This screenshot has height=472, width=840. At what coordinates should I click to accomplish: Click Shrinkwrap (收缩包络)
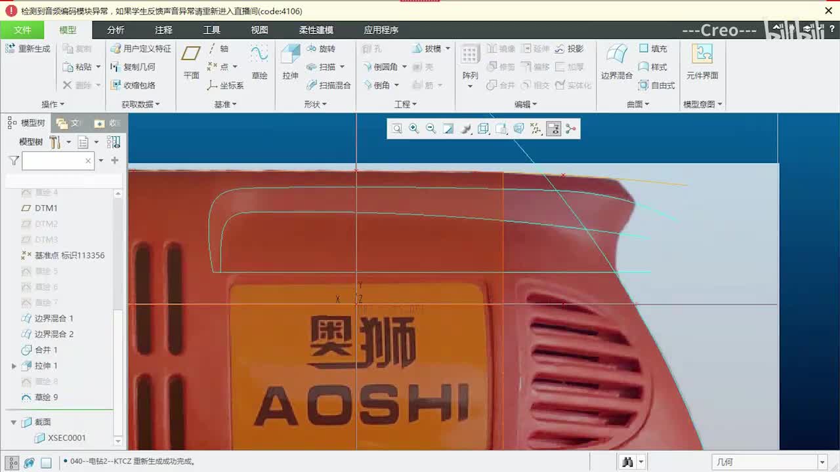[133, 85]
